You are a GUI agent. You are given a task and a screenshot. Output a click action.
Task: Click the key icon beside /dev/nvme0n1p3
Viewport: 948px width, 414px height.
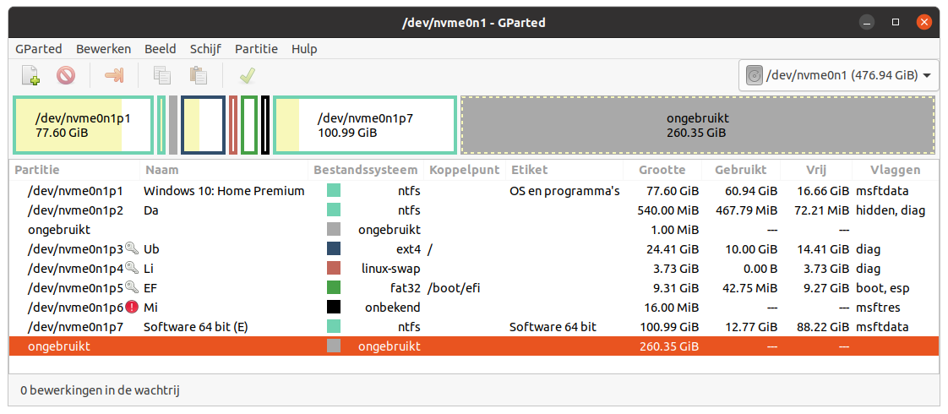click(131, 249)
